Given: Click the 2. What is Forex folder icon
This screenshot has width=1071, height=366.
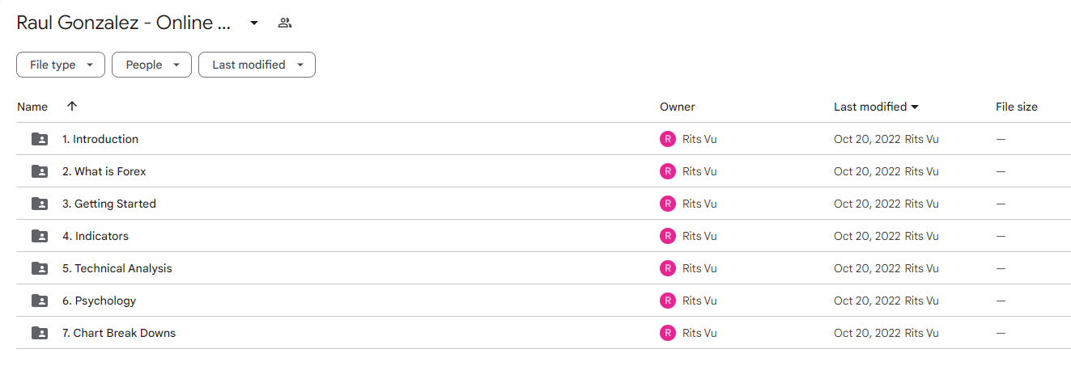Looking at the screenshot, I should coord(40,171).
